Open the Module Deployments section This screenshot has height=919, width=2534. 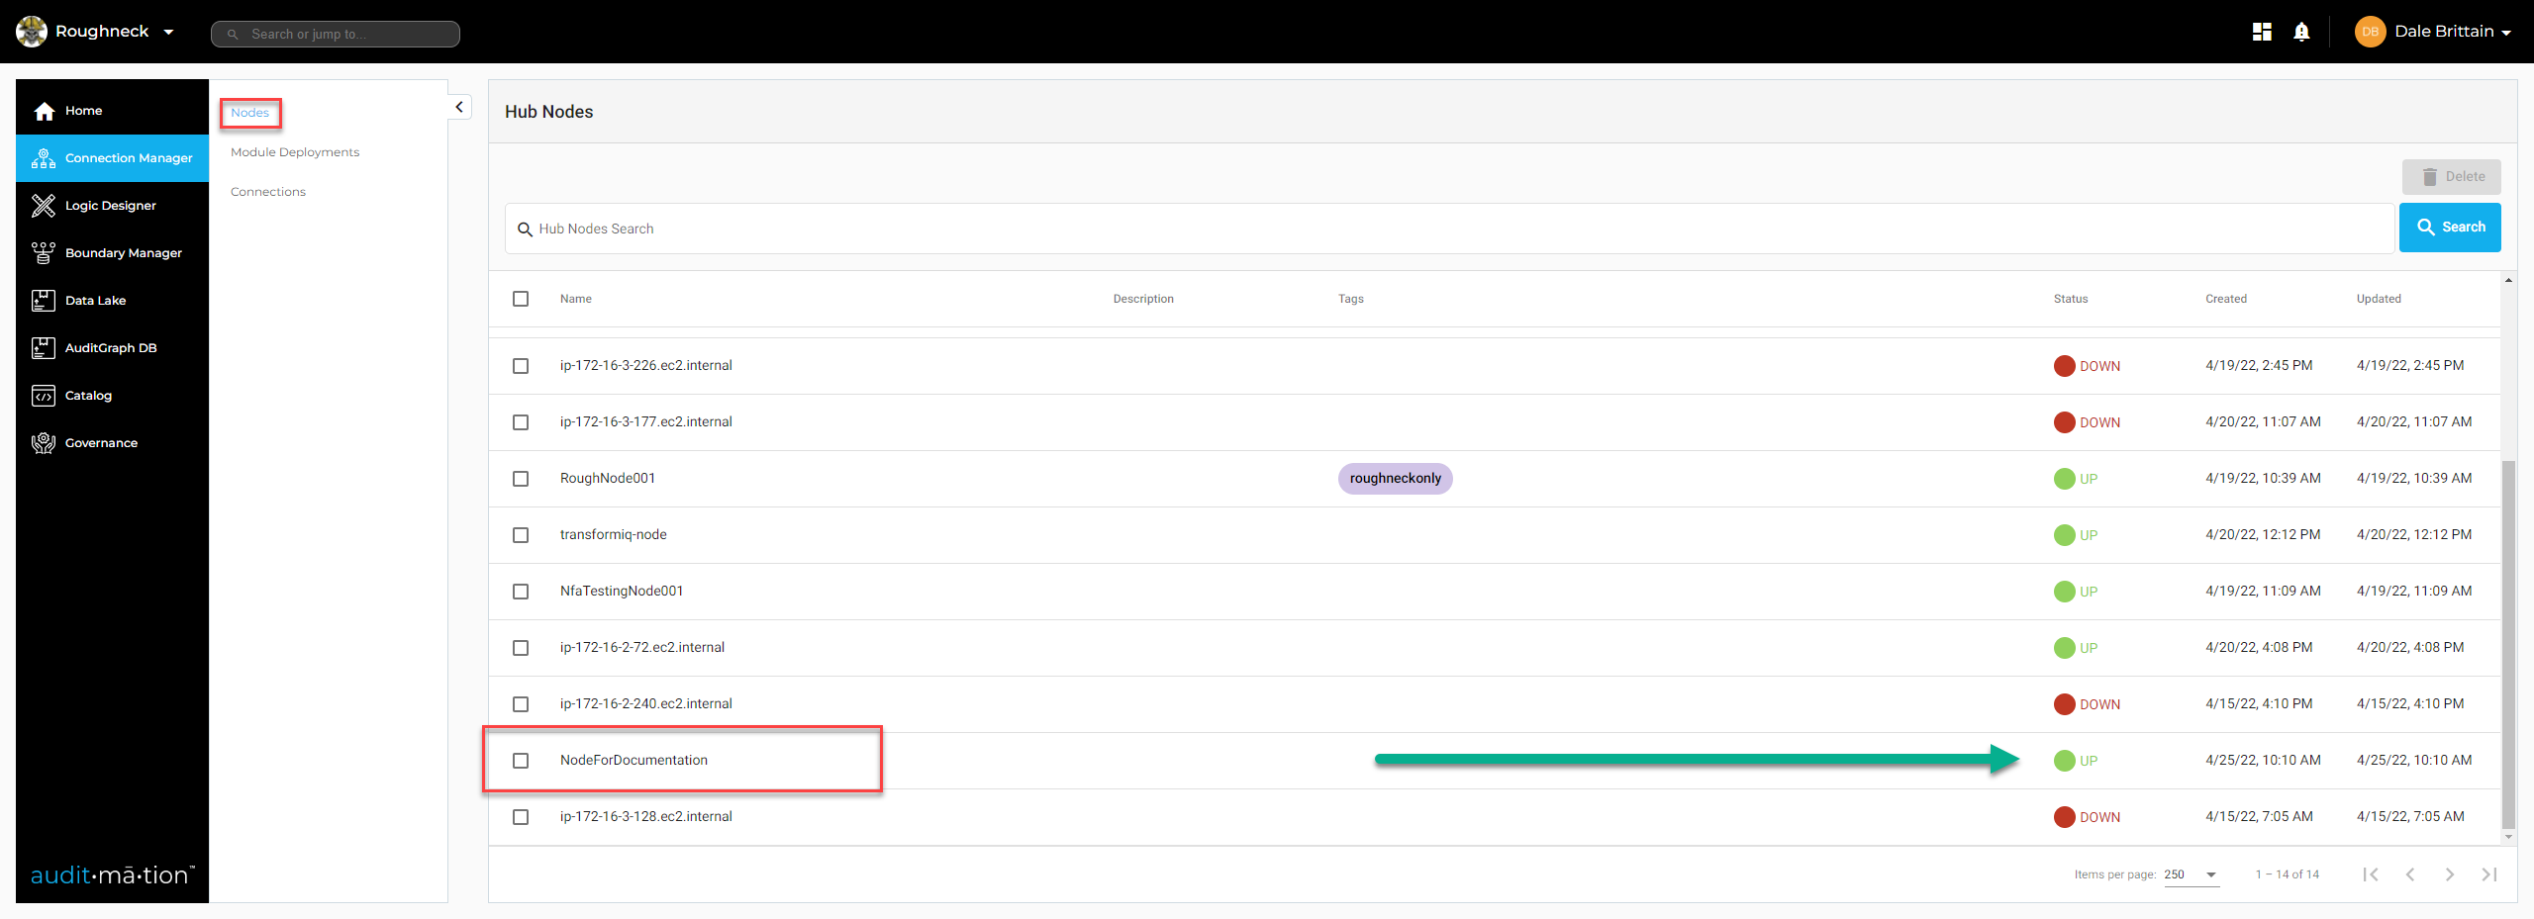click(294, 151)
